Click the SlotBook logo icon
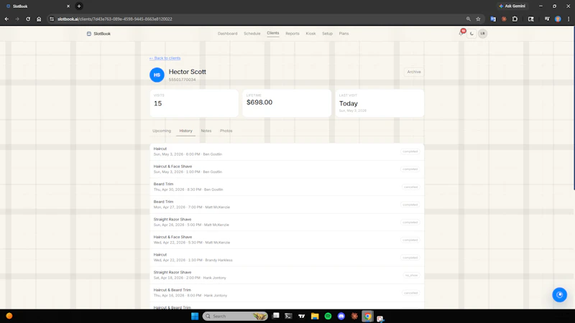575x323 pixels. 88,34
